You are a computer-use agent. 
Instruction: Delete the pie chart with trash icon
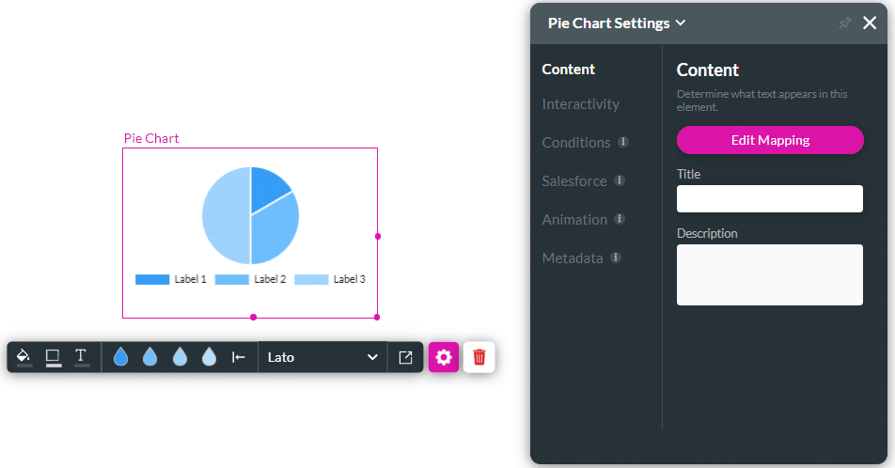pyautogui.click(x=479, y=357)
